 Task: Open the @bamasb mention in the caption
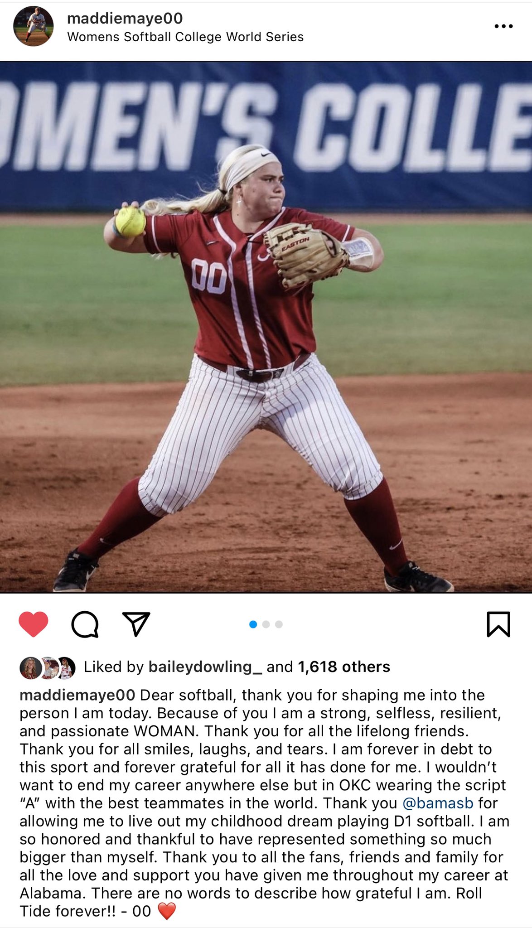pos(438,803)
